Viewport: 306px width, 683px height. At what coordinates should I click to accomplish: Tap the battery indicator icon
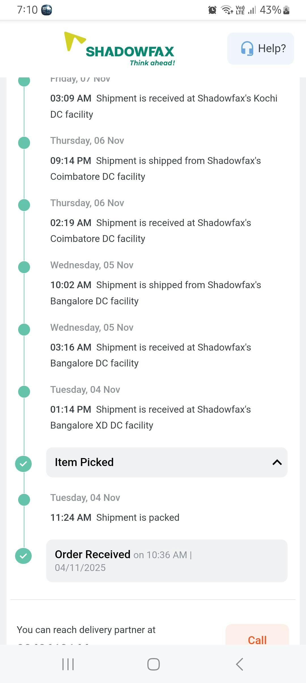pyautogui.click(x=286, y=10)
